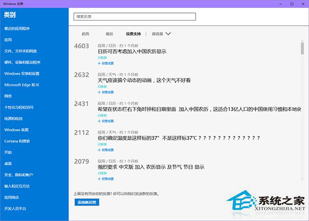Close the Windows 反馈 window
The width and height of the screenshot is (309, 221).
click(x=303, y=4)
